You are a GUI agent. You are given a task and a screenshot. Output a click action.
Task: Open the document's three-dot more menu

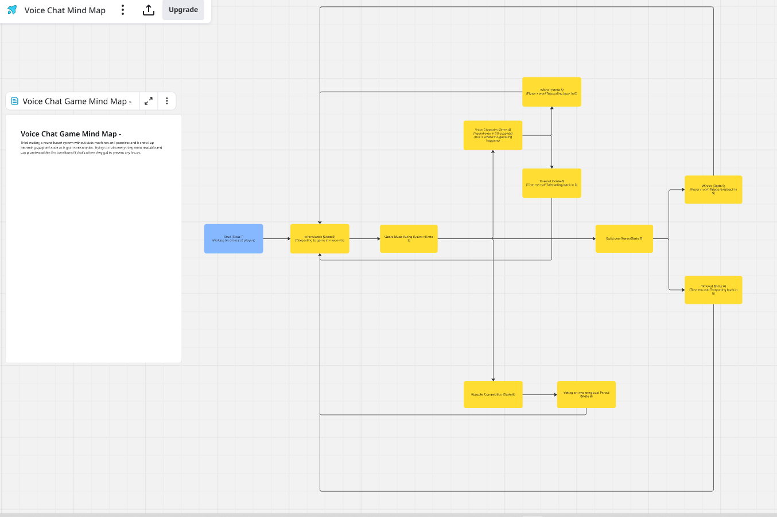[167, 101]
